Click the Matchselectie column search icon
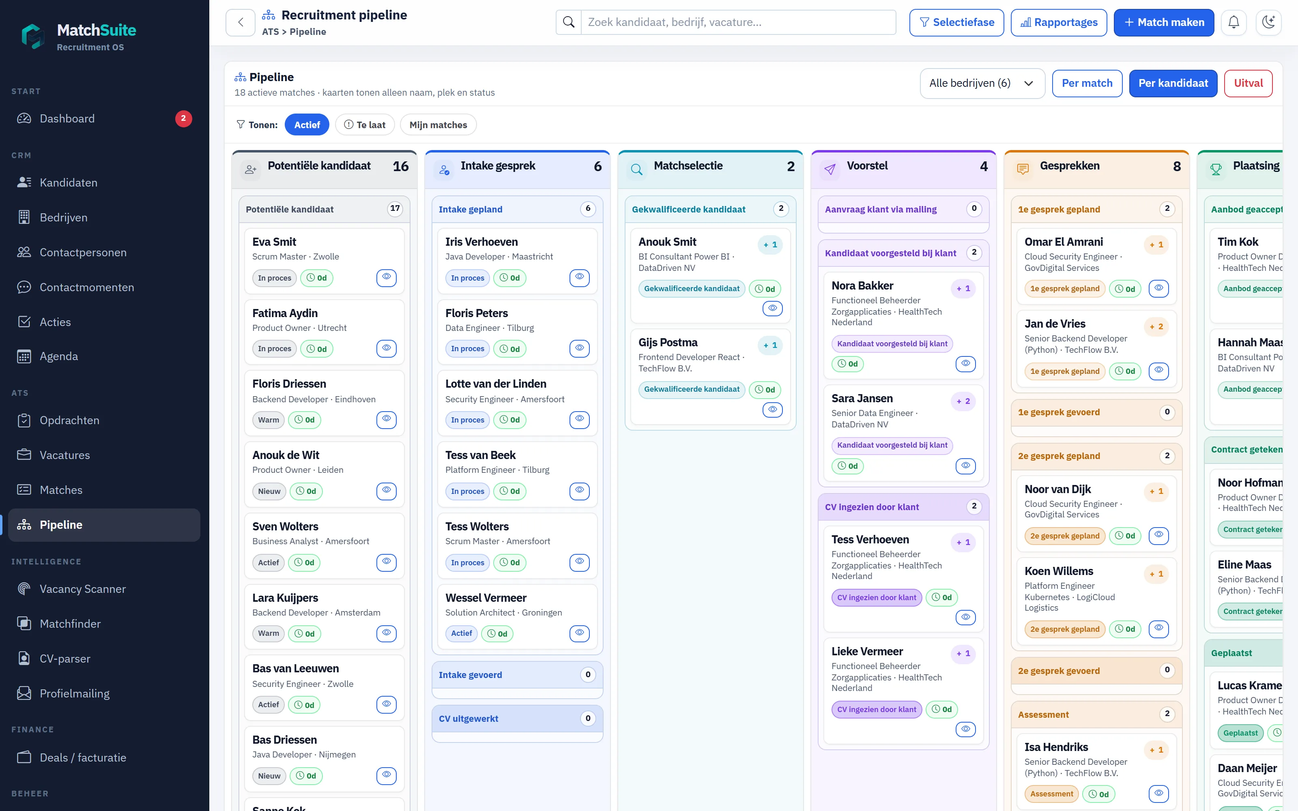Screen dimensions: 1298x811 pos(637,169)
